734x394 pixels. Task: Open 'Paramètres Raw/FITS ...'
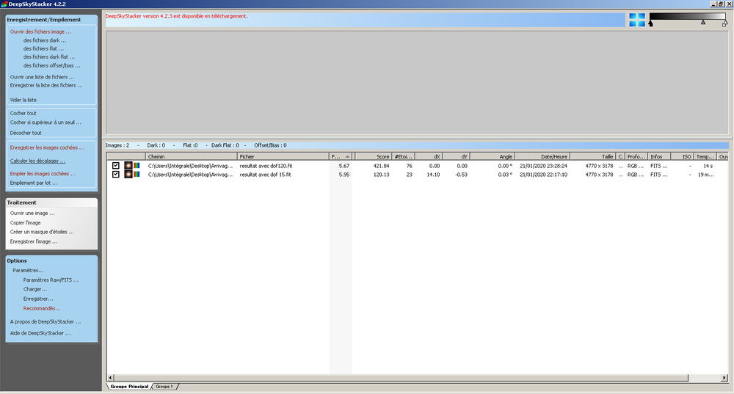(51, 280)
